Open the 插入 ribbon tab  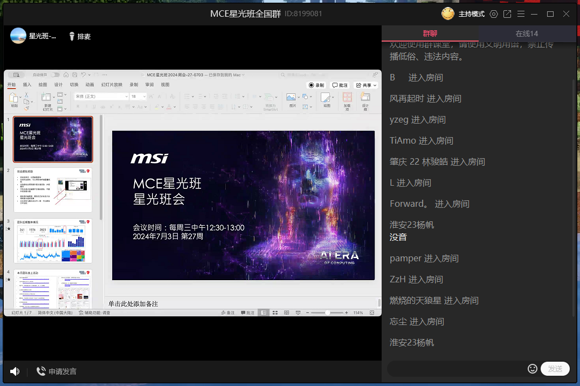[27, 85]
